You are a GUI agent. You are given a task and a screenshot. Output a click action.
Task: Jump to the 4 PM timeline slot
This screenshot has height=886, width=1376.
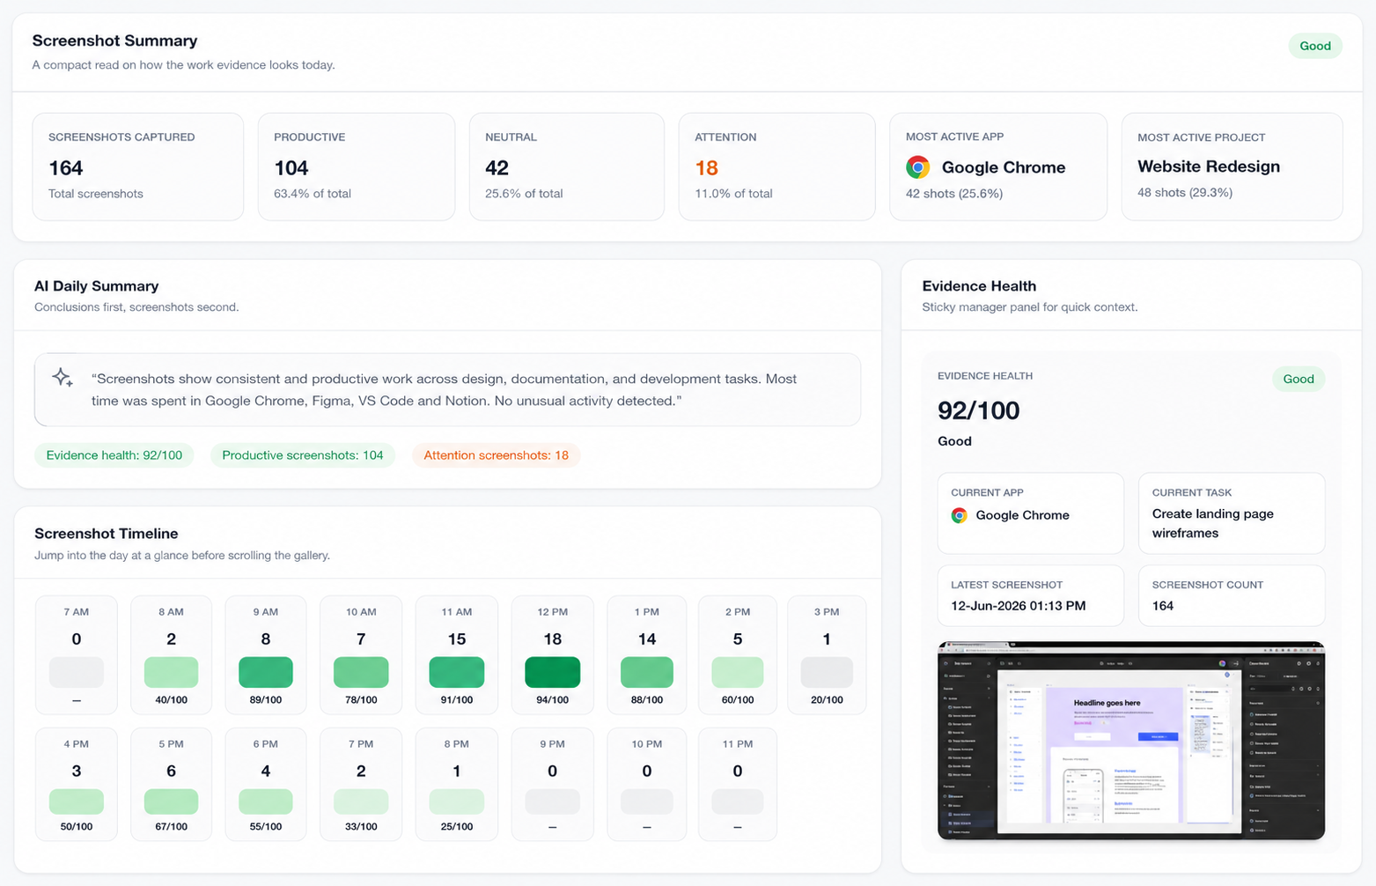click(x=77, y=785)
